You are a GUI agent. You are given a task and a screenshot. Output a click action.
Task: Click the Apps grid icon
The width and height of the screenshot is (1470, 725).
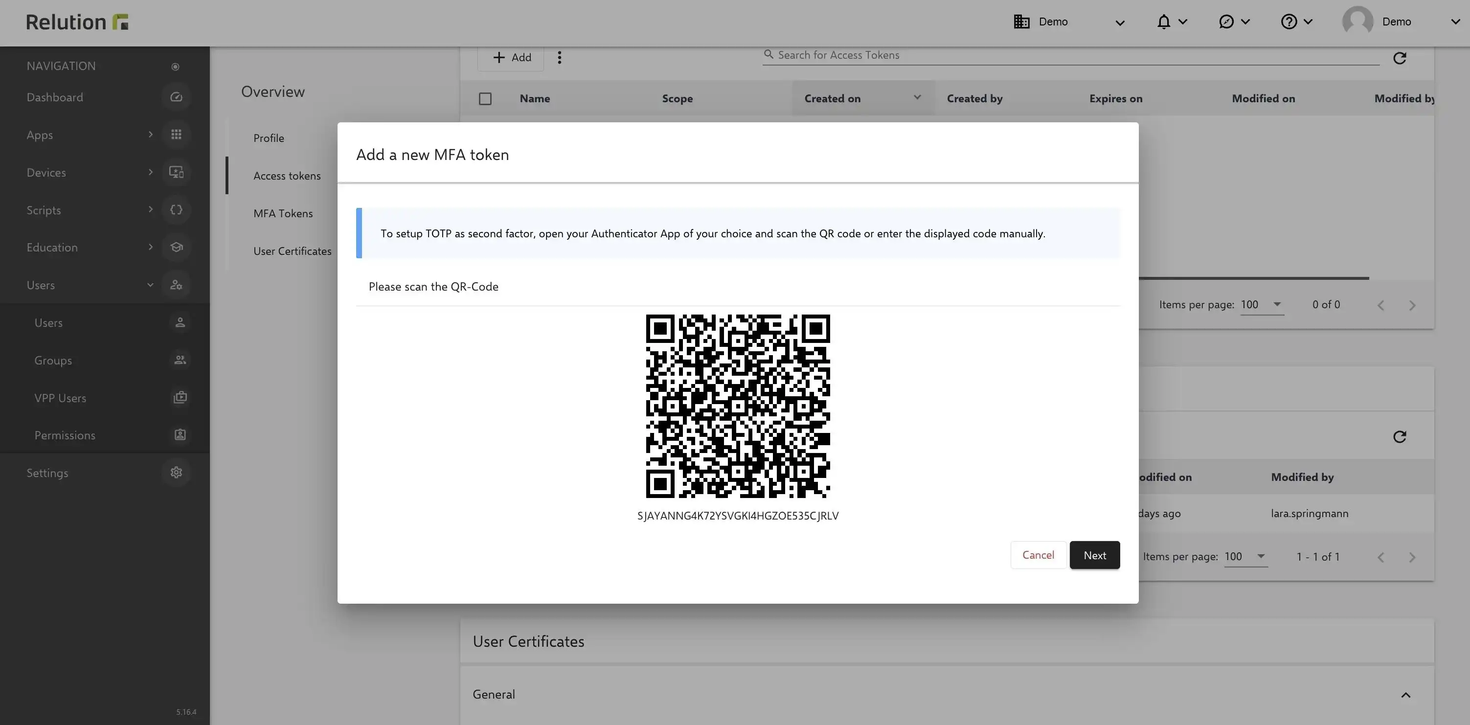click(176, 135)
